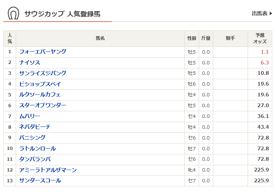View horse タンバランバ
Screen dimensions: 276x192
35,159
